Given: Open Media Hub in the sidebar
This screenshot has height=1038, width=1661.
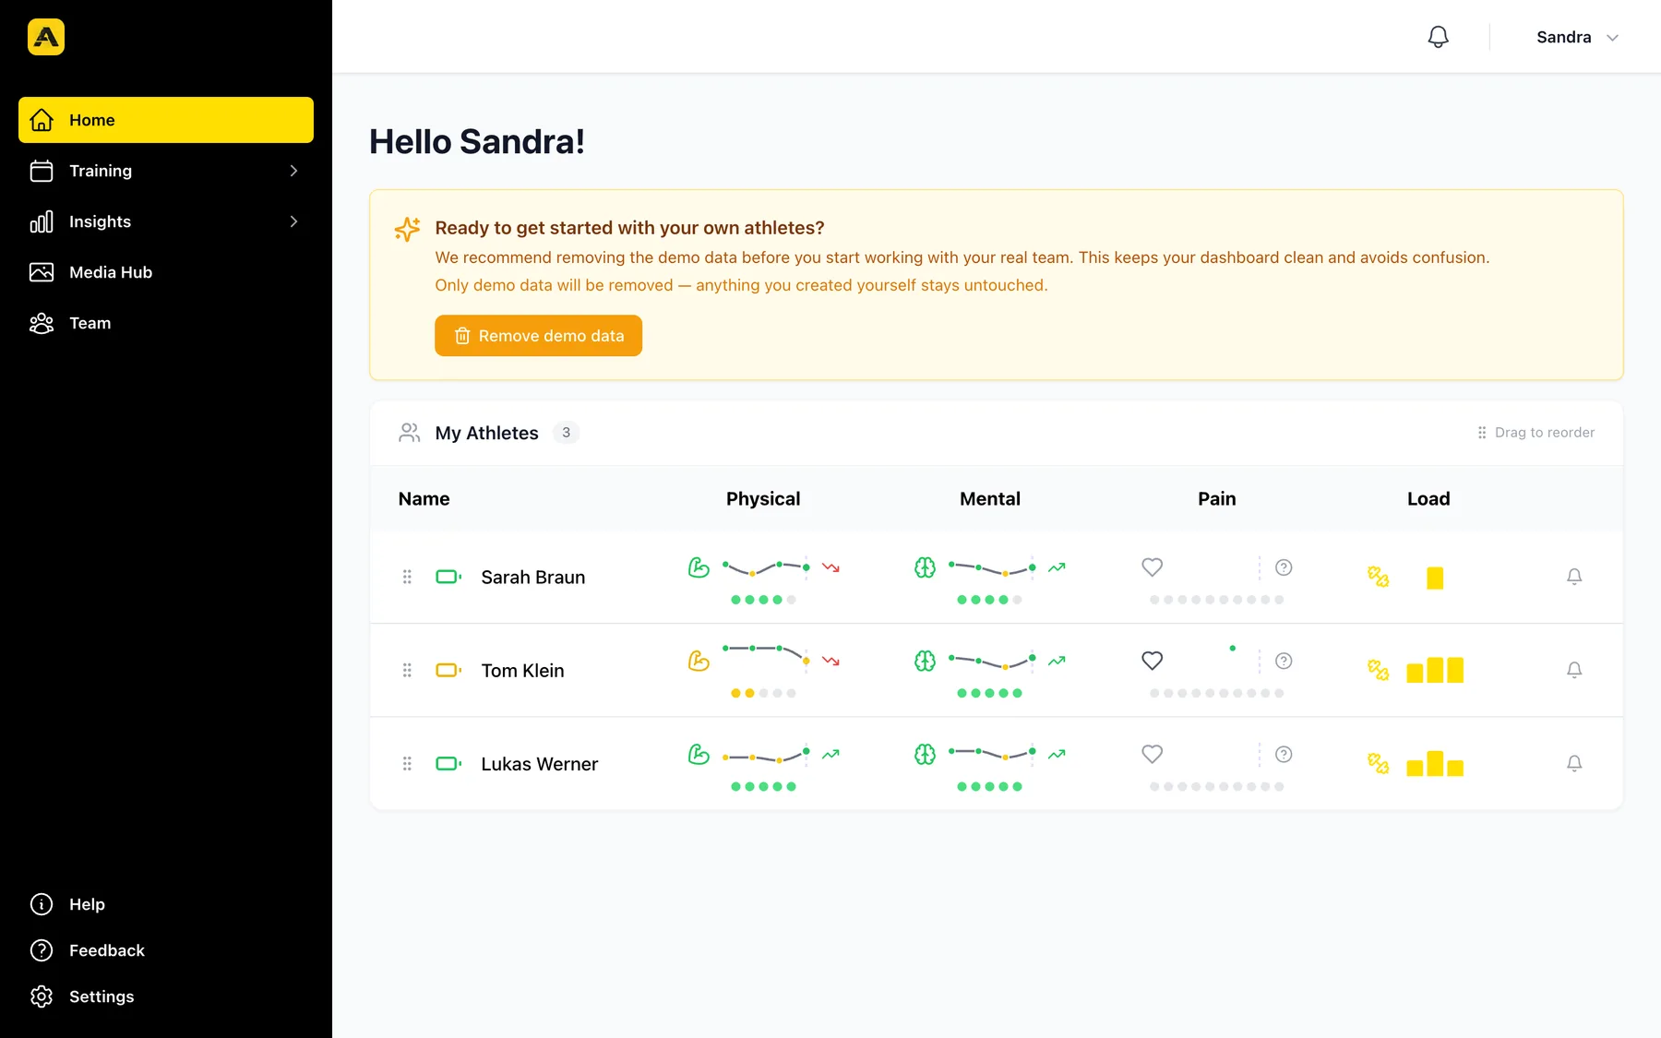Looking at the screenshot, I should click(x=166, y=272).
